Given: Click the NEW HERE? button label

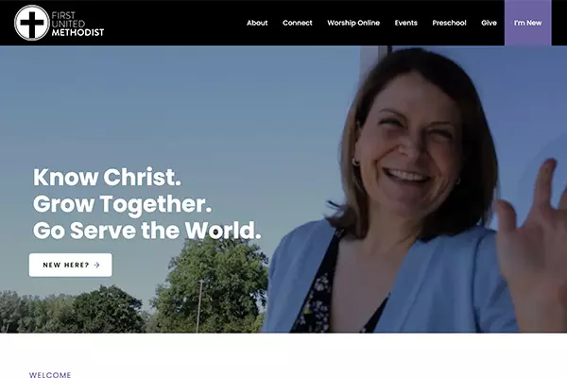Looking at the screenshot, I should [x=66, y=266].
